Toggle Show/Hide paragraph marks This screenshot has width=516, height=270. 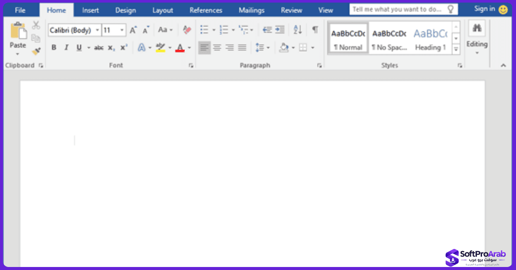[x=315, y=30]
